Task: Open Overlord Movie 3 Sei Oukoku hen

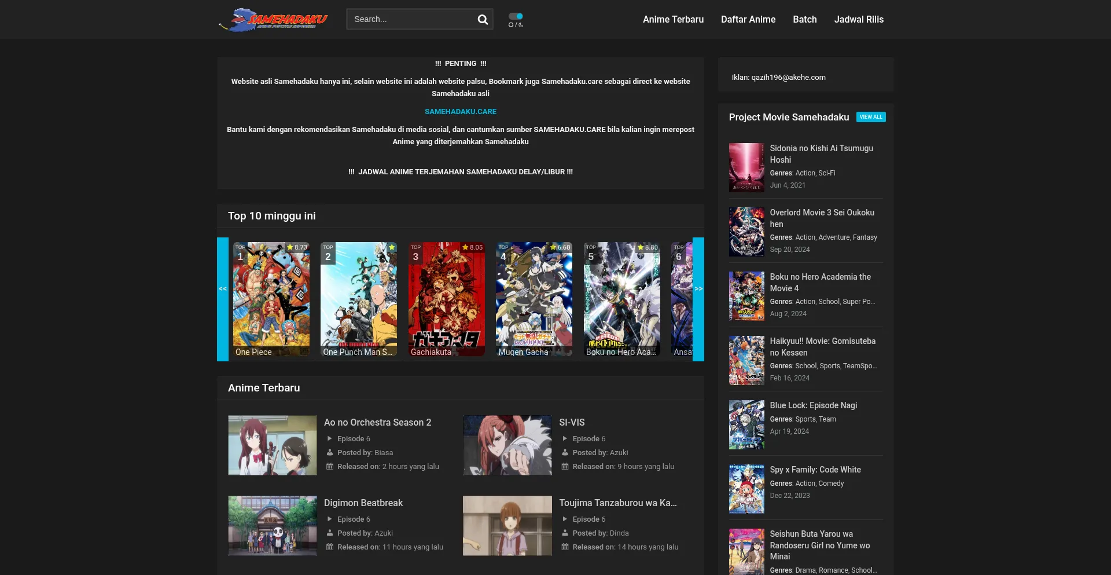Action: click(x=822, y=218)
